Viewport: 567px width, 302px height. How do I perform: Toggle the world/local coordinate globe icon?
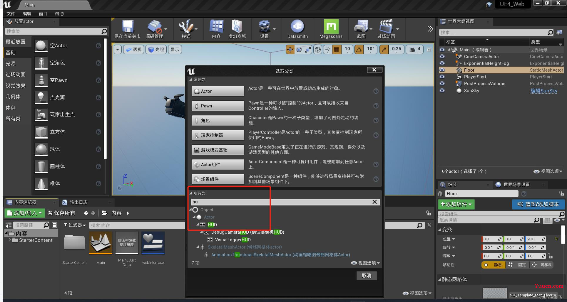coord(318,50)
